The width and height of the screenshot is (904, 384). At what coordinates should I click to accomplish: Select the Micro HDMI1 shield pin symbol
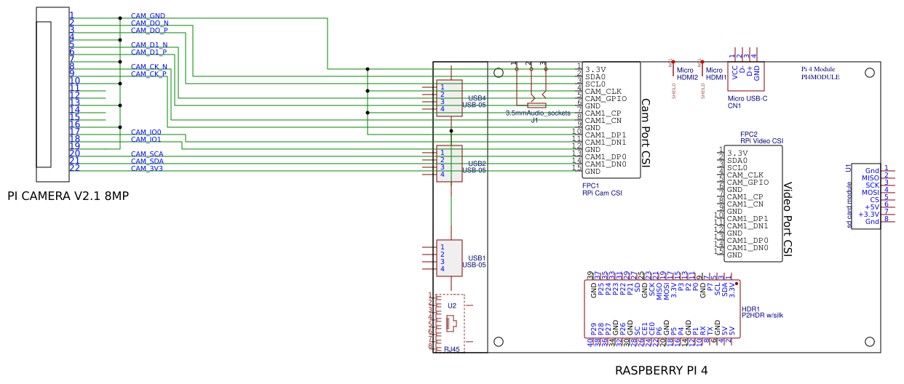coord(702,76)
